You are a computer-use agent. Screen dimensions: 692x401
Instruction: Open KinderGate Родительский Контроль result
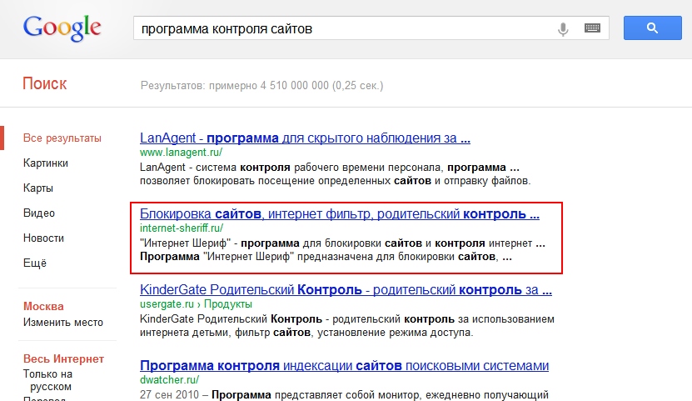point(346,290)
